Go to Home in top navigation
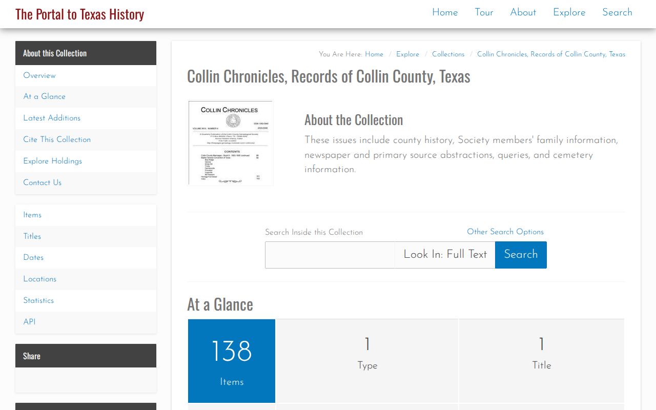 [445, 12]
